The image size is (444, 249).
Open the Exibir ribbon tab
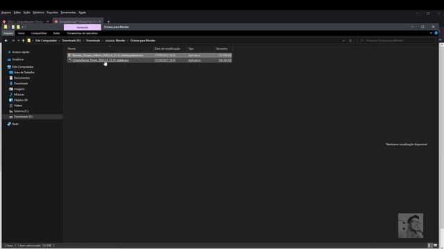[56, 33]
